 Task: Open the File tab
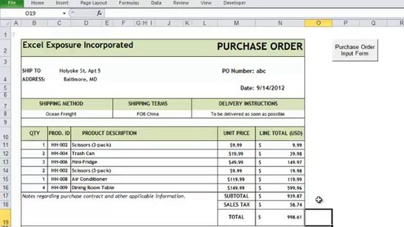coord(12,3)
